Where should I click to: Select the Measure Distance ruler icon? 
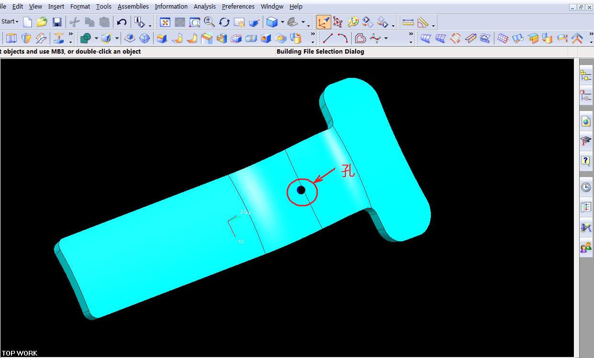(x=408, y=22)
